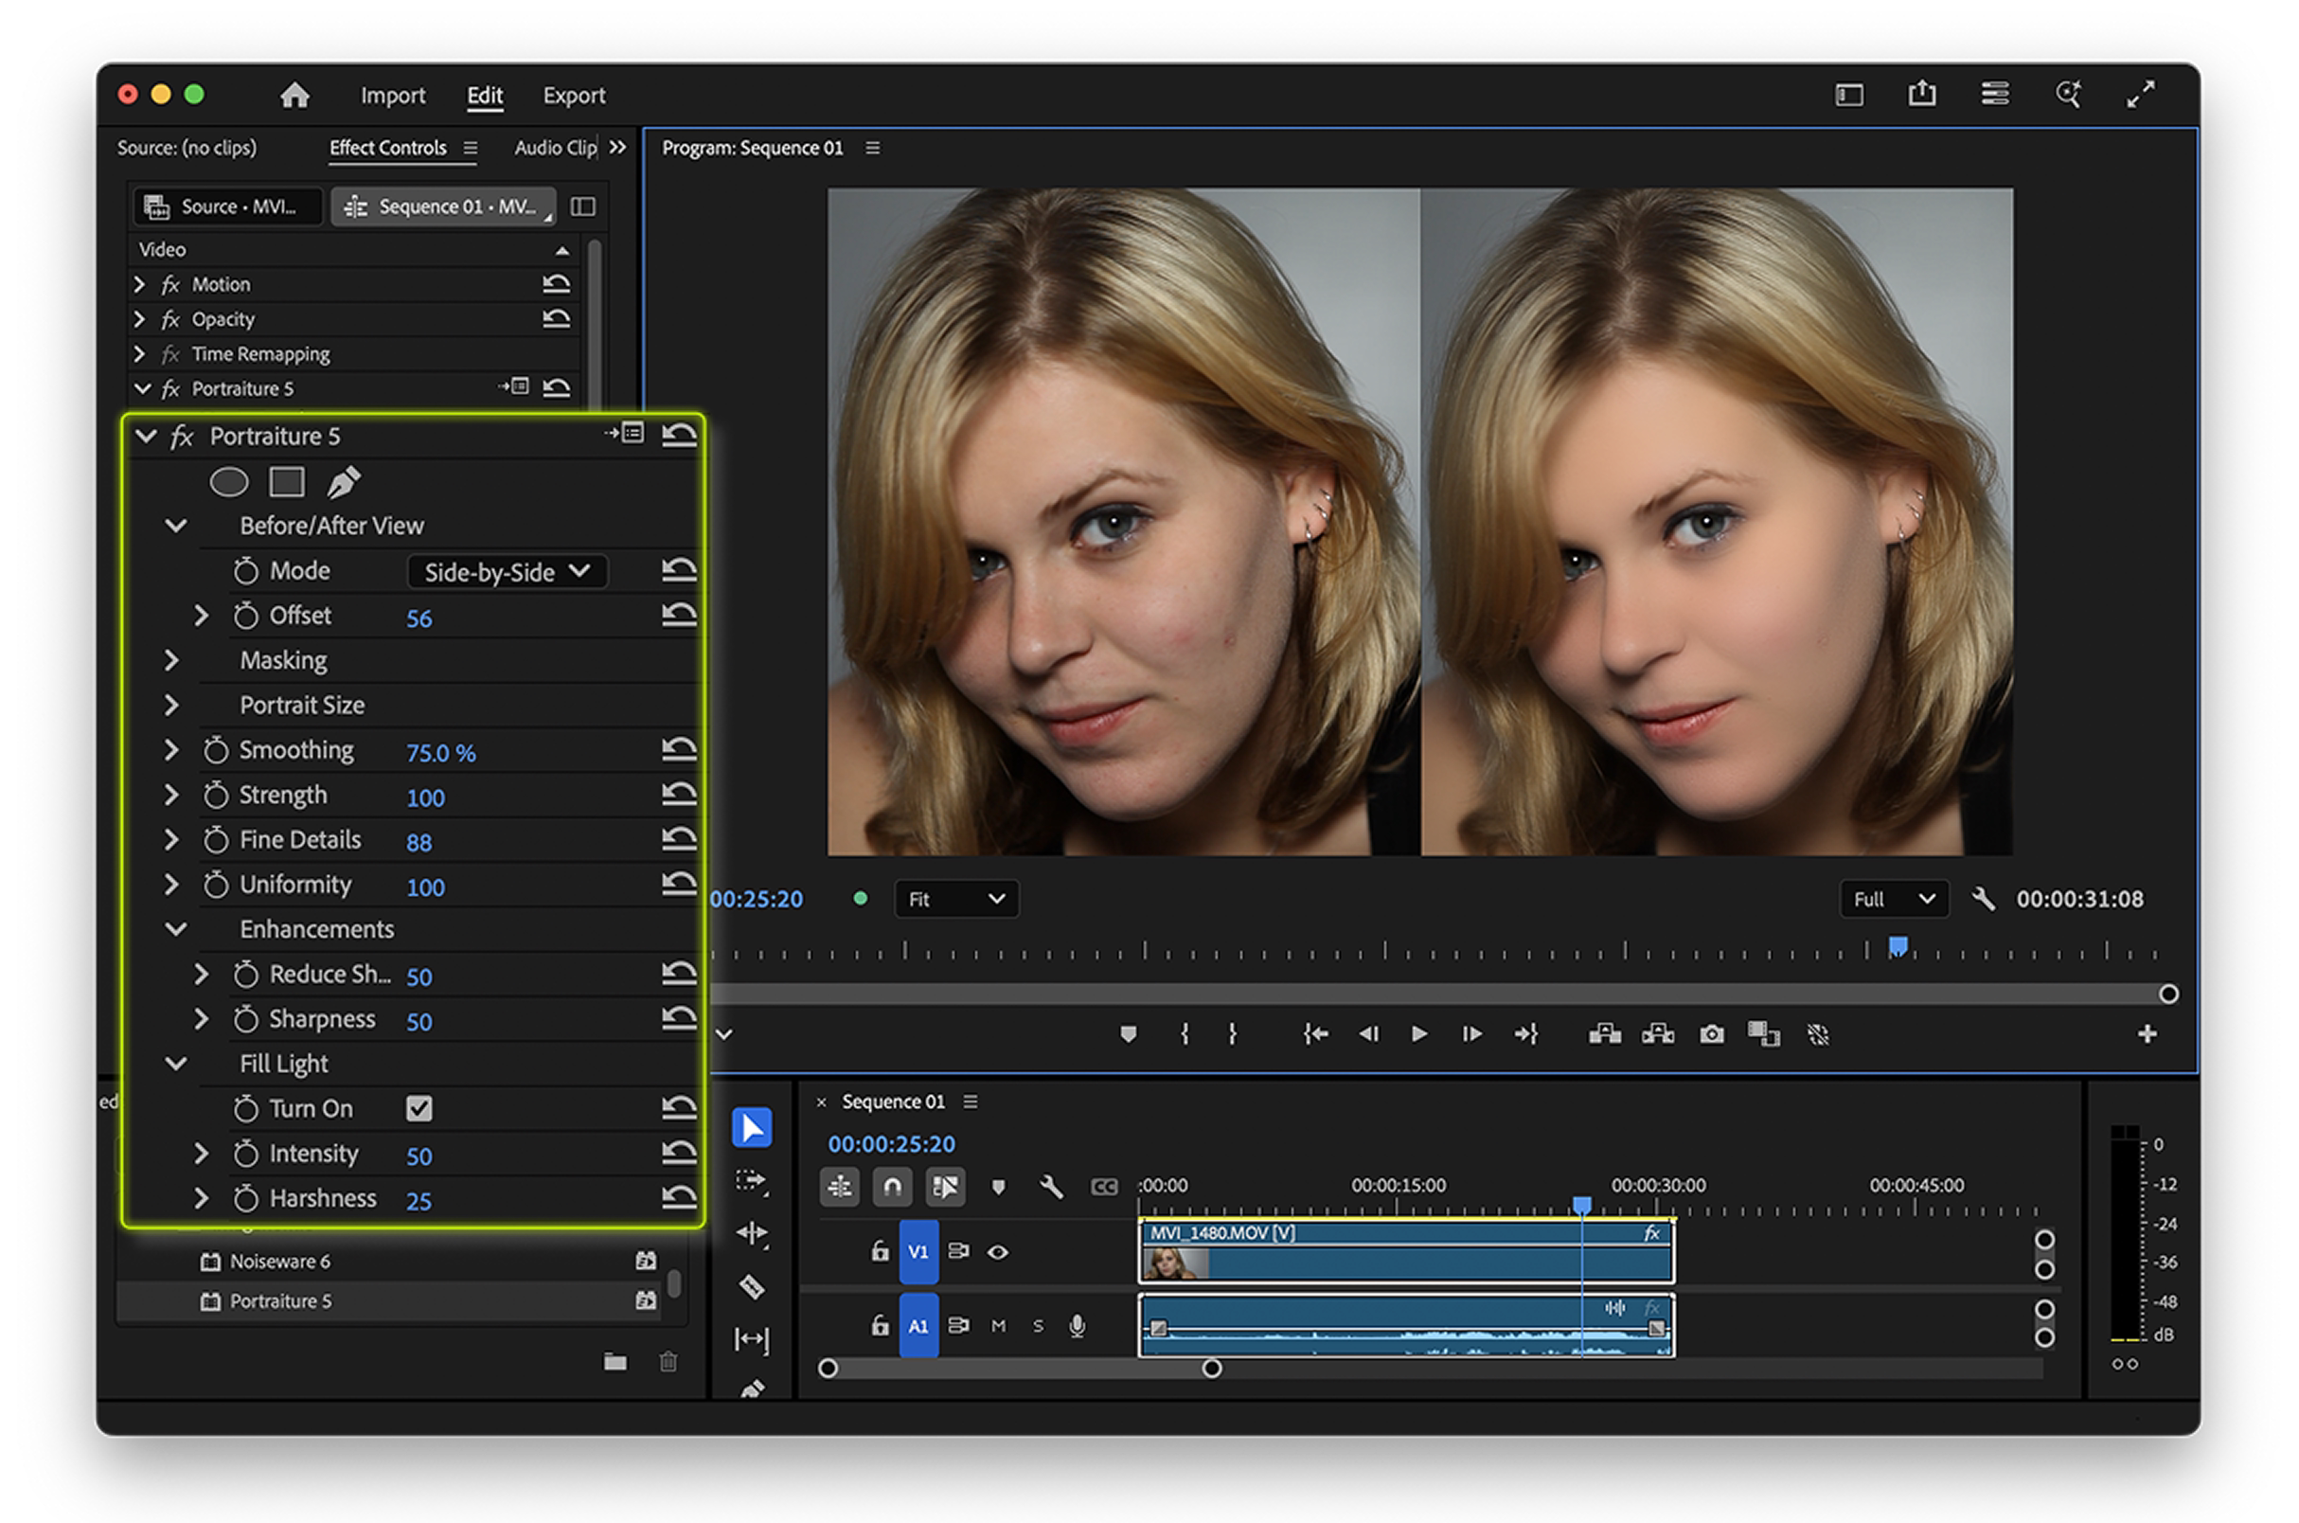Reset the Smoothing parameter
This screenshot has height=1523, width=2299.
coord(679,750)
